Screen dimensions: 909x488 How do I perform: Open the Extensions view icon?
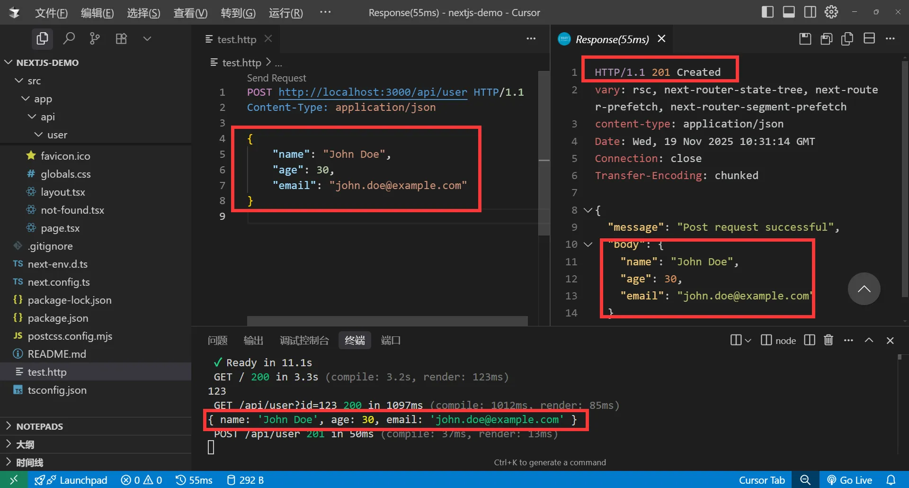pyautogui.click(x=121, y=38)
